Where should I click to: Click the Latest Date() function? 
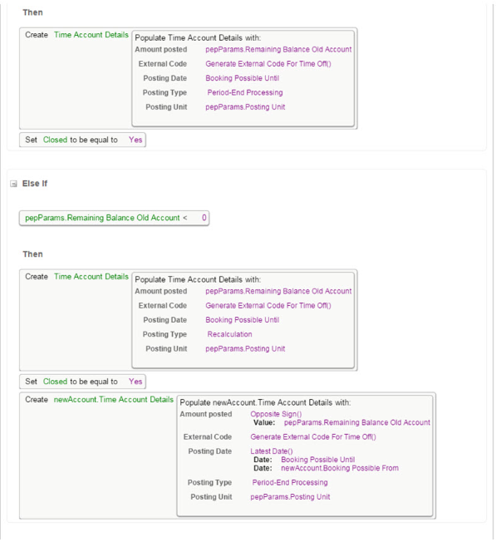point(272,451)
